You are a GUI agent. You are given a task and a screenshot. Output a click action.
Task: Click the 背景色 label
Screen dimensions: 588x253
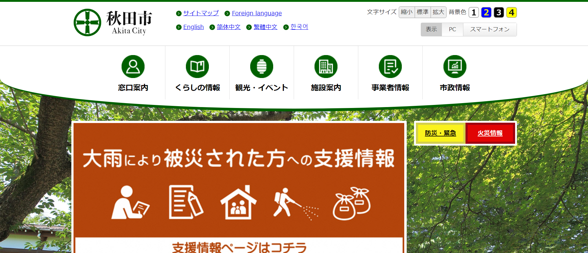coord(457,12)
